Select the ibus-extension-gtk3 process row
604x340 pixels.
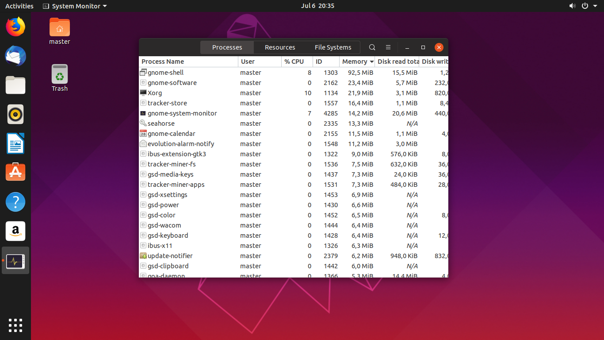point(294,154)
